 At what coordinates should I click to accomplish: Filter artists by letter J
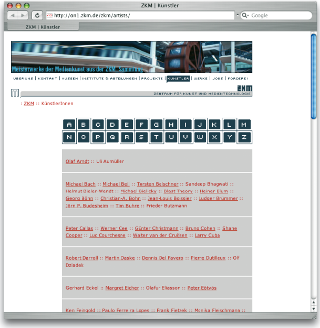[x=200, y=125]
